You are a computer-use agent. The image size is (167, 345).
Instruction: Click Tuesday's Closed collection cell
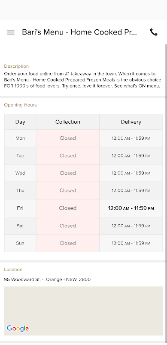pyautogui.click(x=68, y=156)
